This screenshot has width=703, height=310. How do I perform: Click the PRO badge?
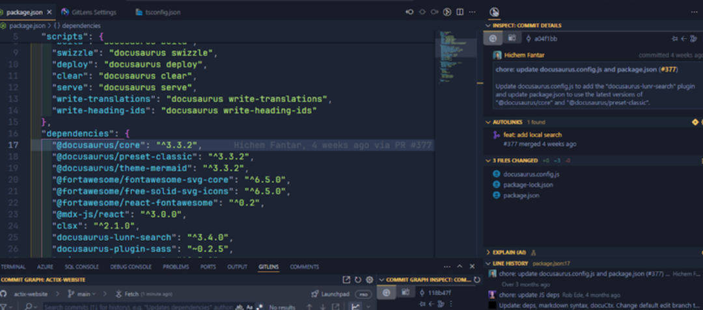363,294
